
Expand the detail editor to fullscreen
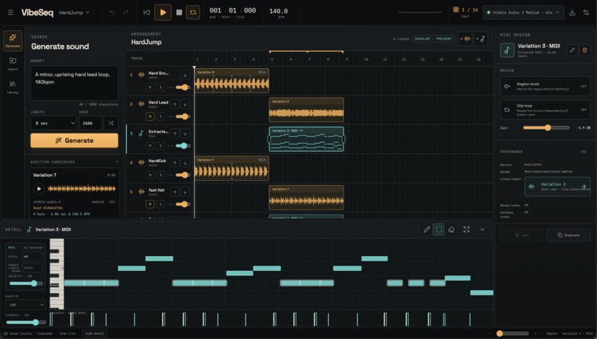(467, 229)
